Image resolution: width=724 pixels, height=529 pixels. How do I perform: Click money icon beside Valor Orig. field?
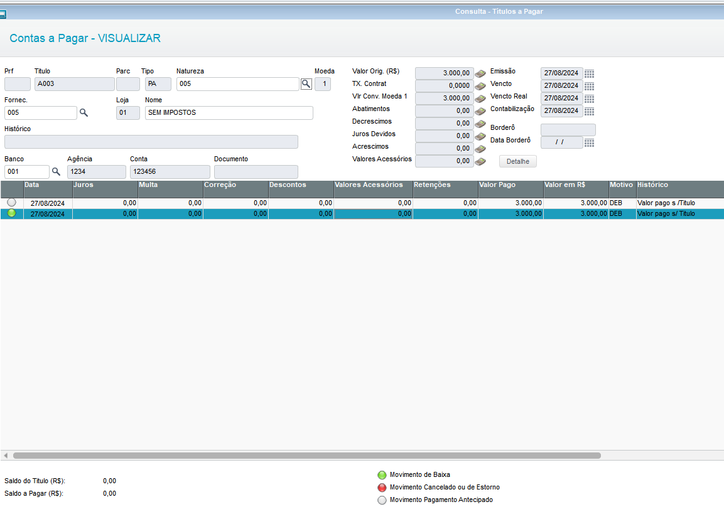tap(480, 73)
